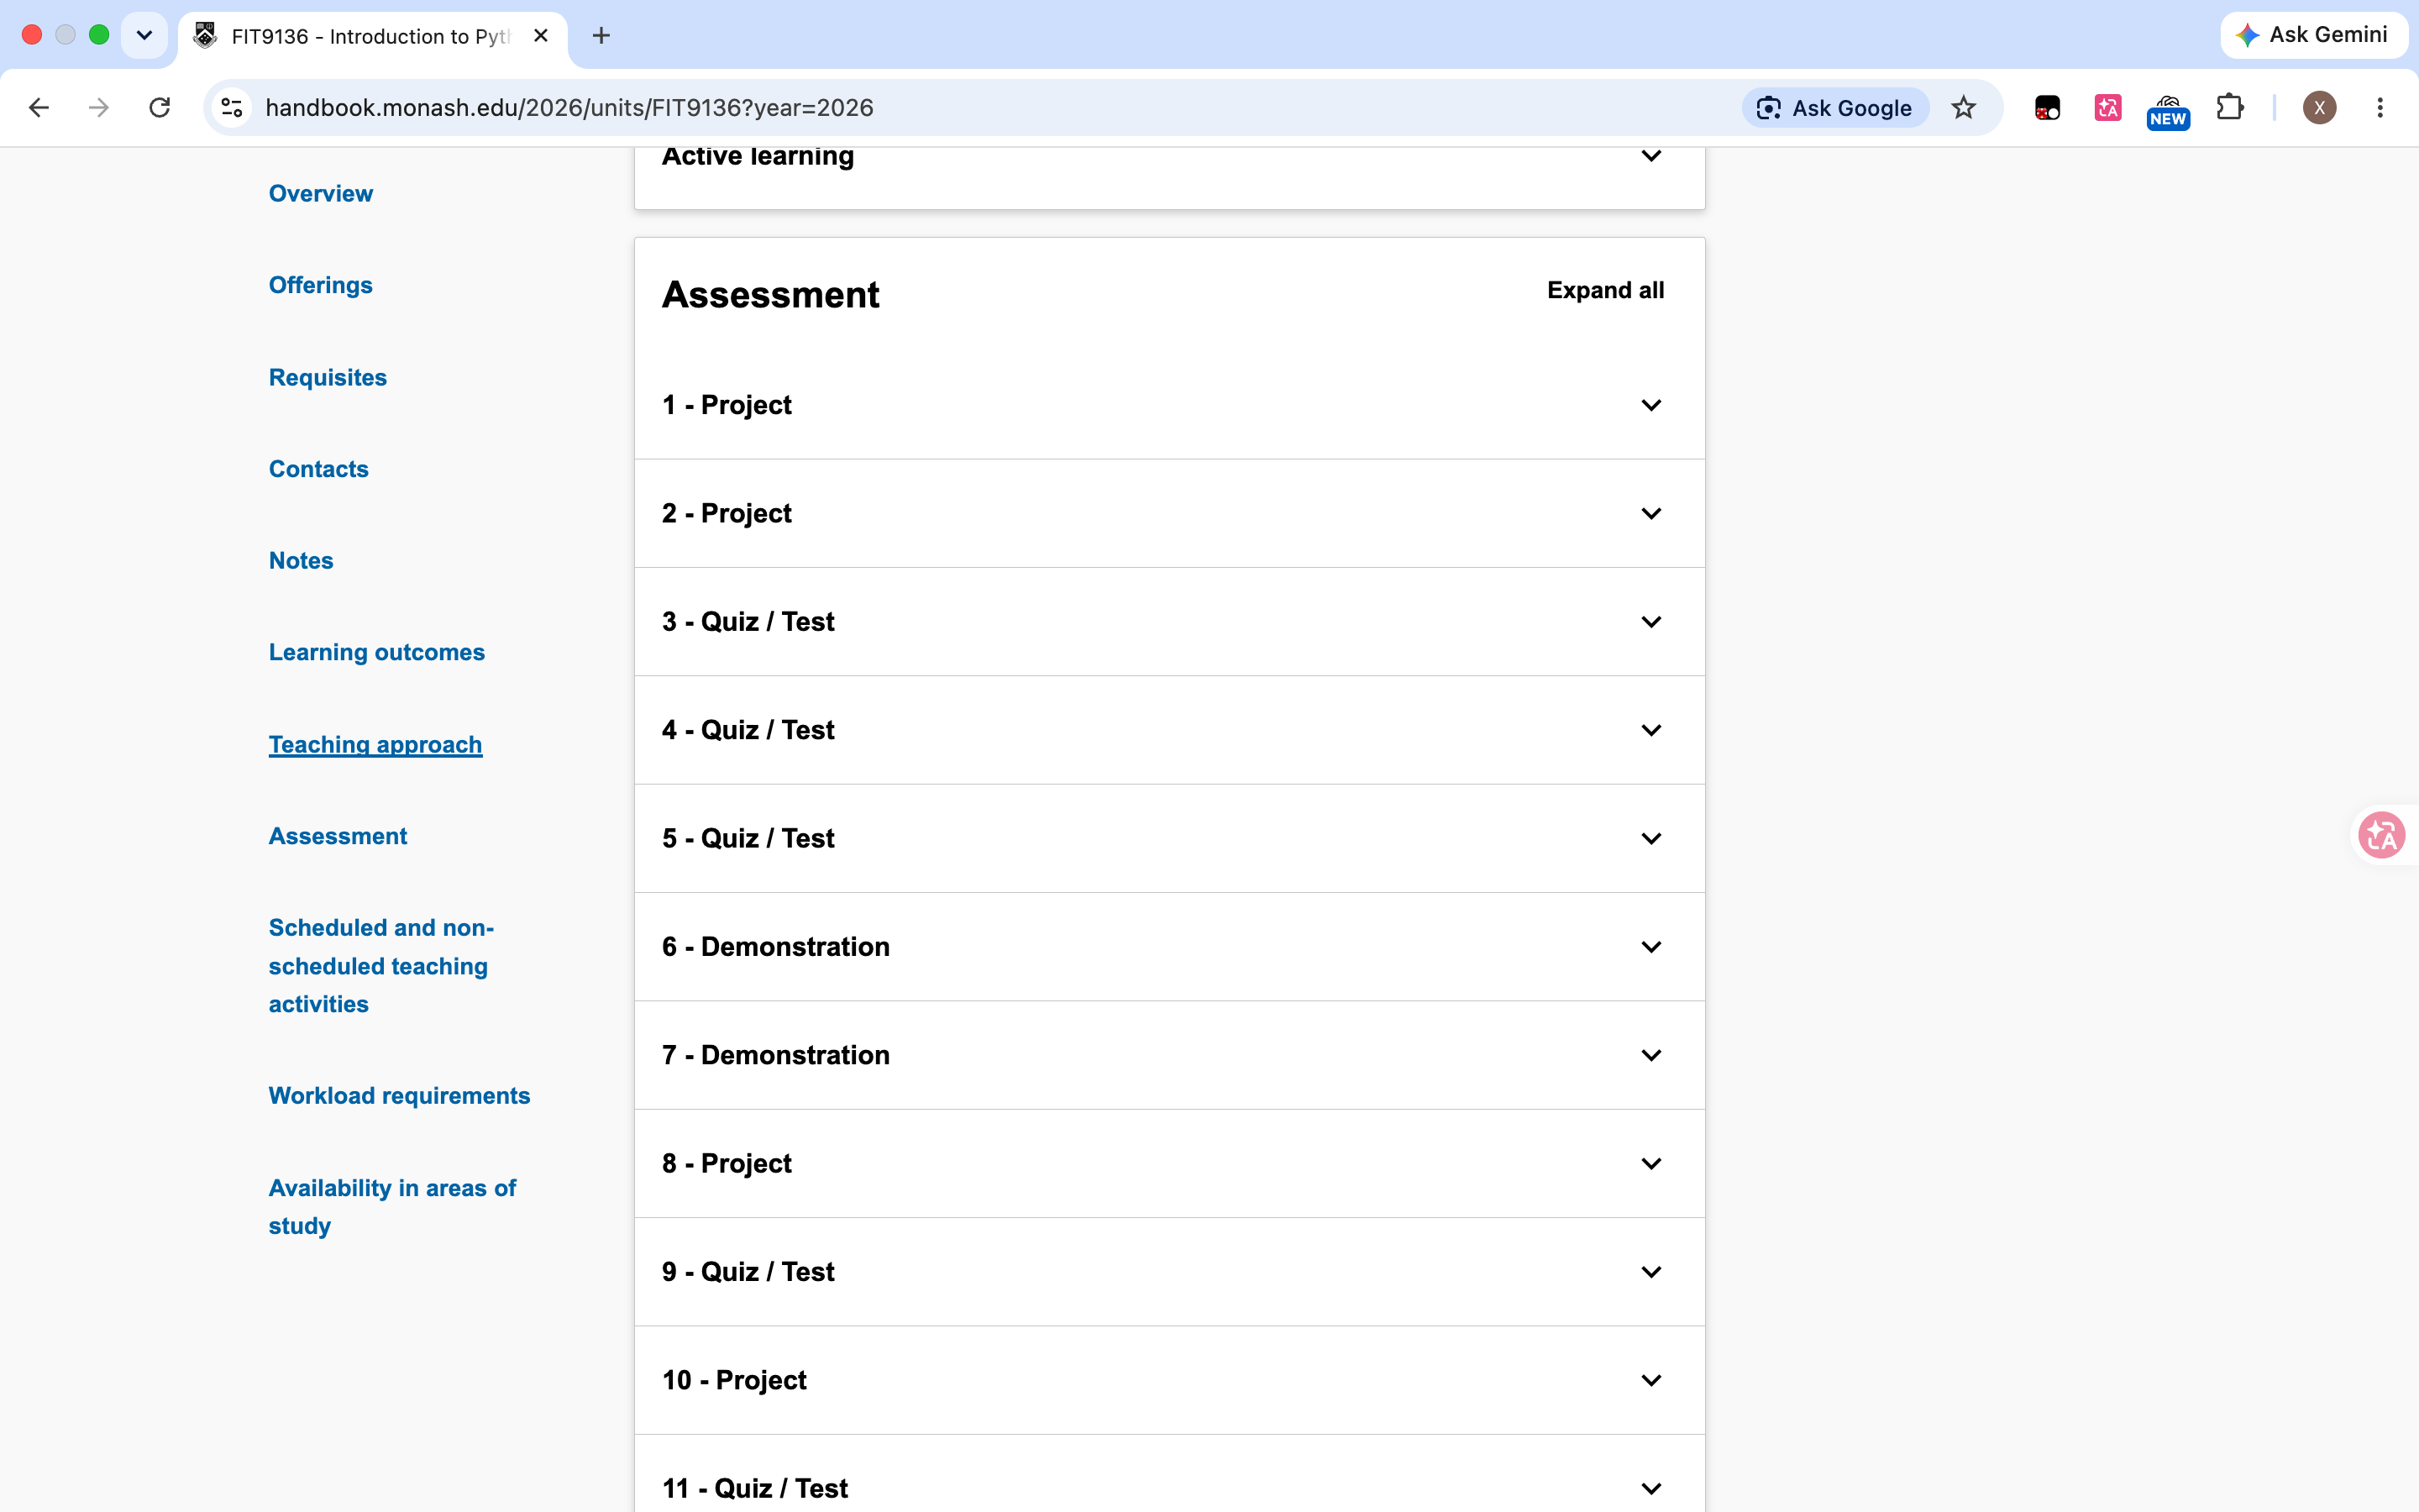Jump to Overview in sidebar
Image resolution: width=2419 pixels, height=1512 pixels.
point(321,194)
